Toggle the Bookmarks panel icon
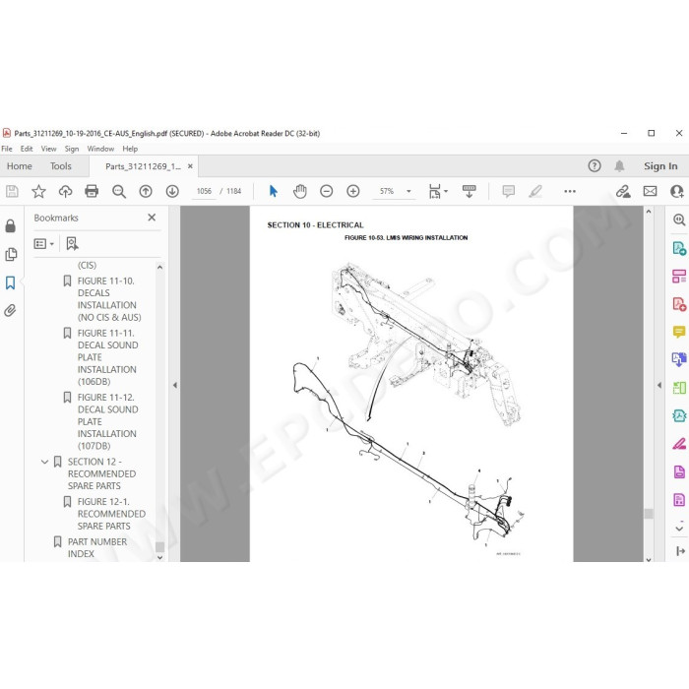689x689 pixels. point(11,282)
